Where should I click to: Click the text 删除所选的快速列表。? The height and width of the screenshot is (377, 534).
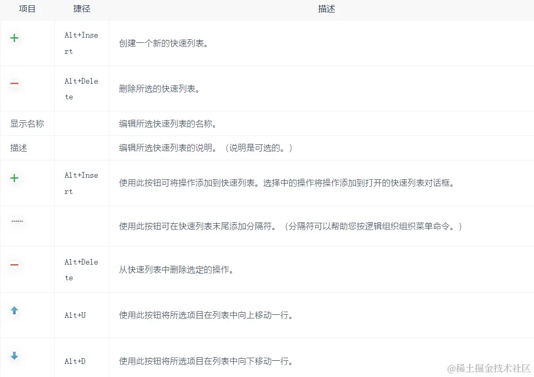click(159, 89)
